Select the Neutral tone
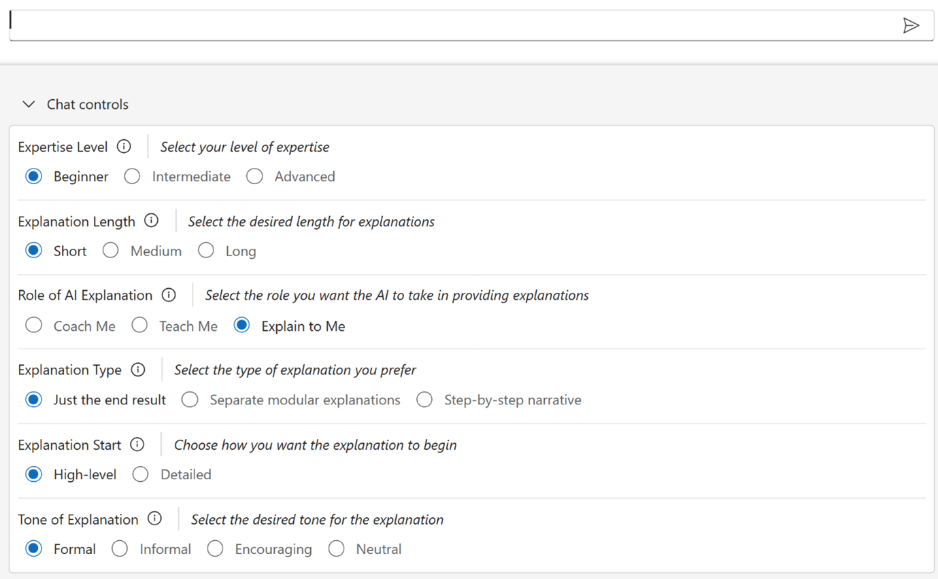This screenshot has width=938, height=579. (x=336, y=548)
